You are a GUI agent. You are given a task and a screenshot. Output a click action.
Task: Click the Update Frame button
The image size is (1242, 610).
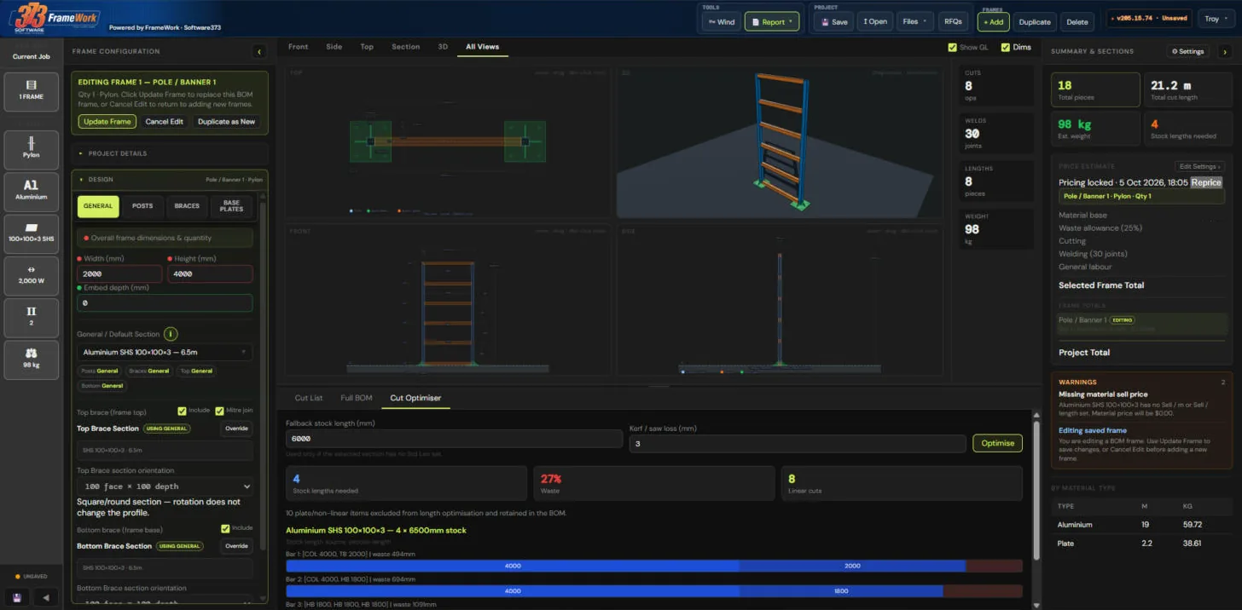(107, 122)
